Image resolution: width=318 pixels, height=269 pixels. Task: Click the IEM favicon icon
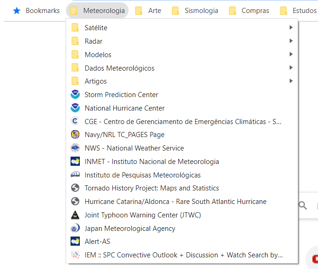click(x=75, y=255)
